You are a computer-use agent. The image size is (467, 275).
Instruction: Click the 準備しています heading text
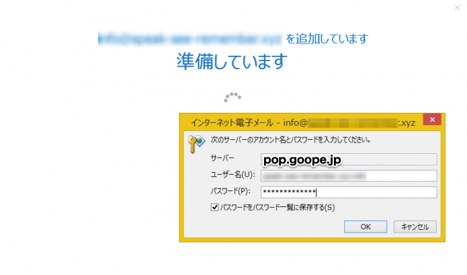coord(232,61)
